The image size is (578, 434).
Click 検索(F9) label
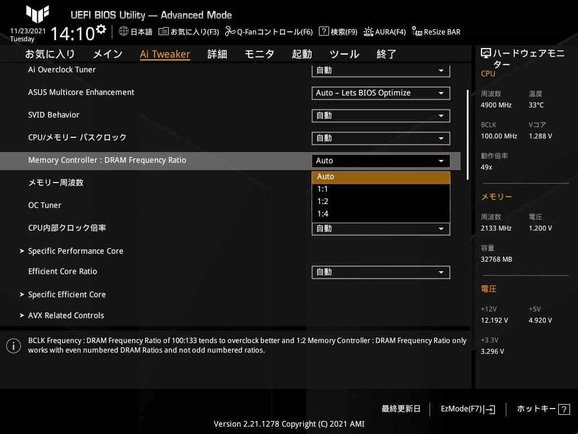344,32
